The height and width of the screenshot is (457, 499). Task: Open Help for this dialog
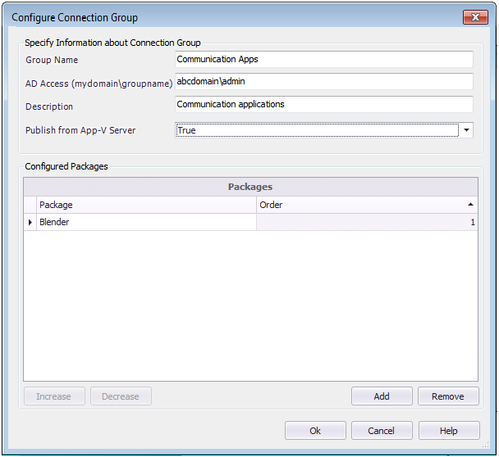448,431
